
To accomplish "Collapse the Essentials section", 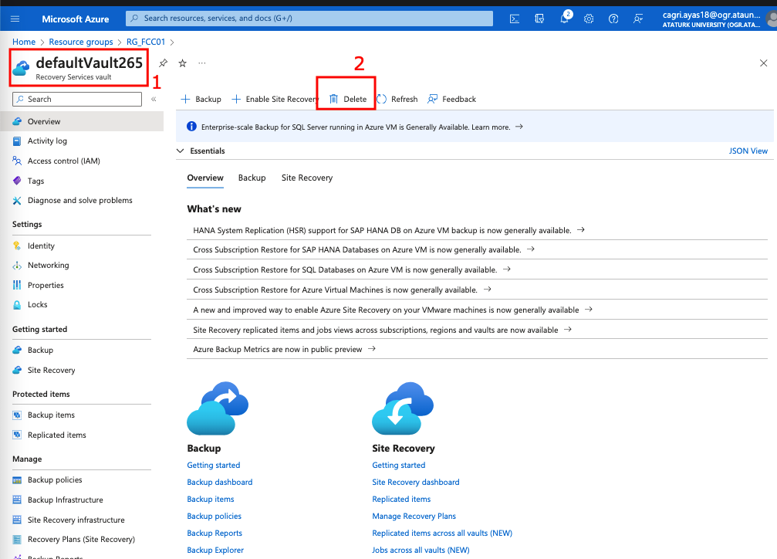I will (181, 151).
